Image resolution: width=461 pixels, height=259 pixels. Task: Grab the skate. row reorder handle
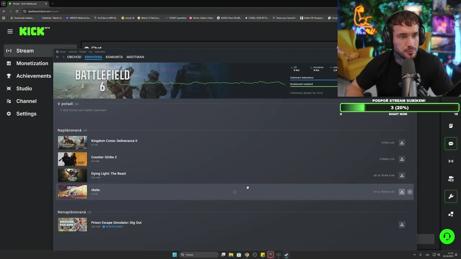coord(235,192)
